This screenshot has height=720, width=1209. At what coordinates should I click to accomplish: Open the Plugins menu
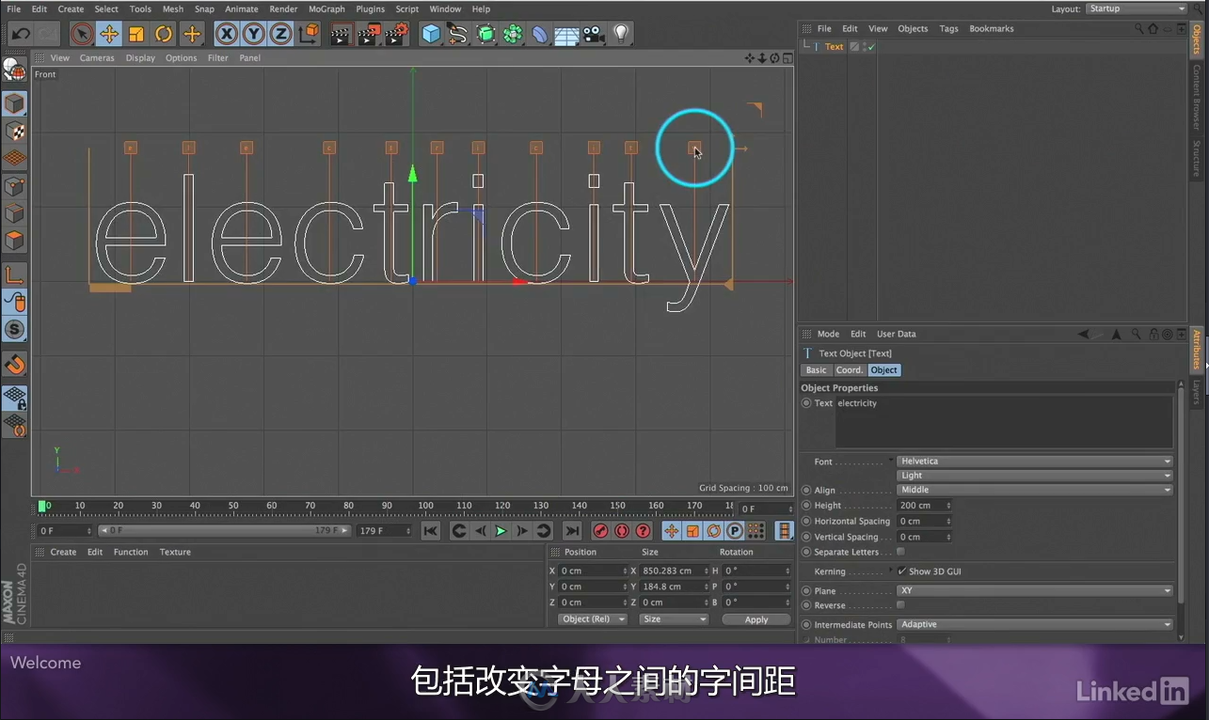[370, 8]
